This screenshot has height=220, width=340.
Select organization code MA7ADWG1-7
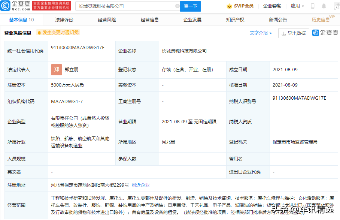pos(67,102)
